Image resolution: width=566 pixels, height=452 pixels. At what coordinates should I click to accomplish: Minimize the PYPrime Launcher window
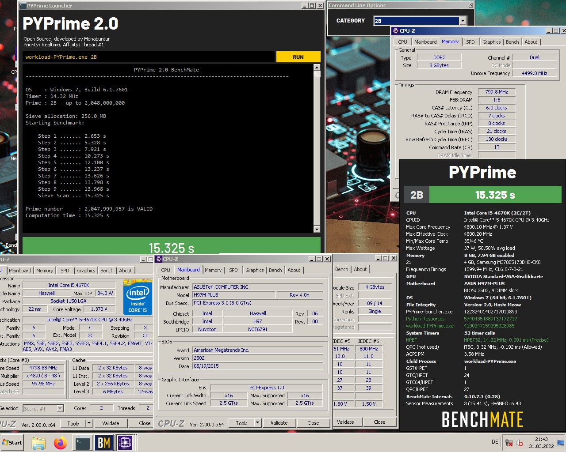305,6
